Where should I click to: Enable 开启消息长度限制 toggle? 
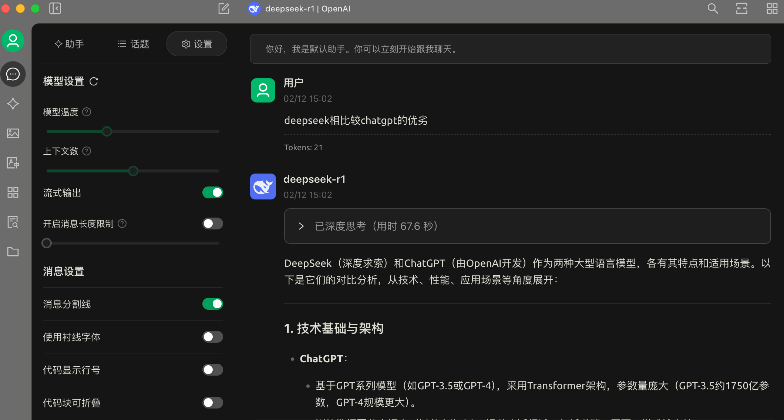pos(213,224)
